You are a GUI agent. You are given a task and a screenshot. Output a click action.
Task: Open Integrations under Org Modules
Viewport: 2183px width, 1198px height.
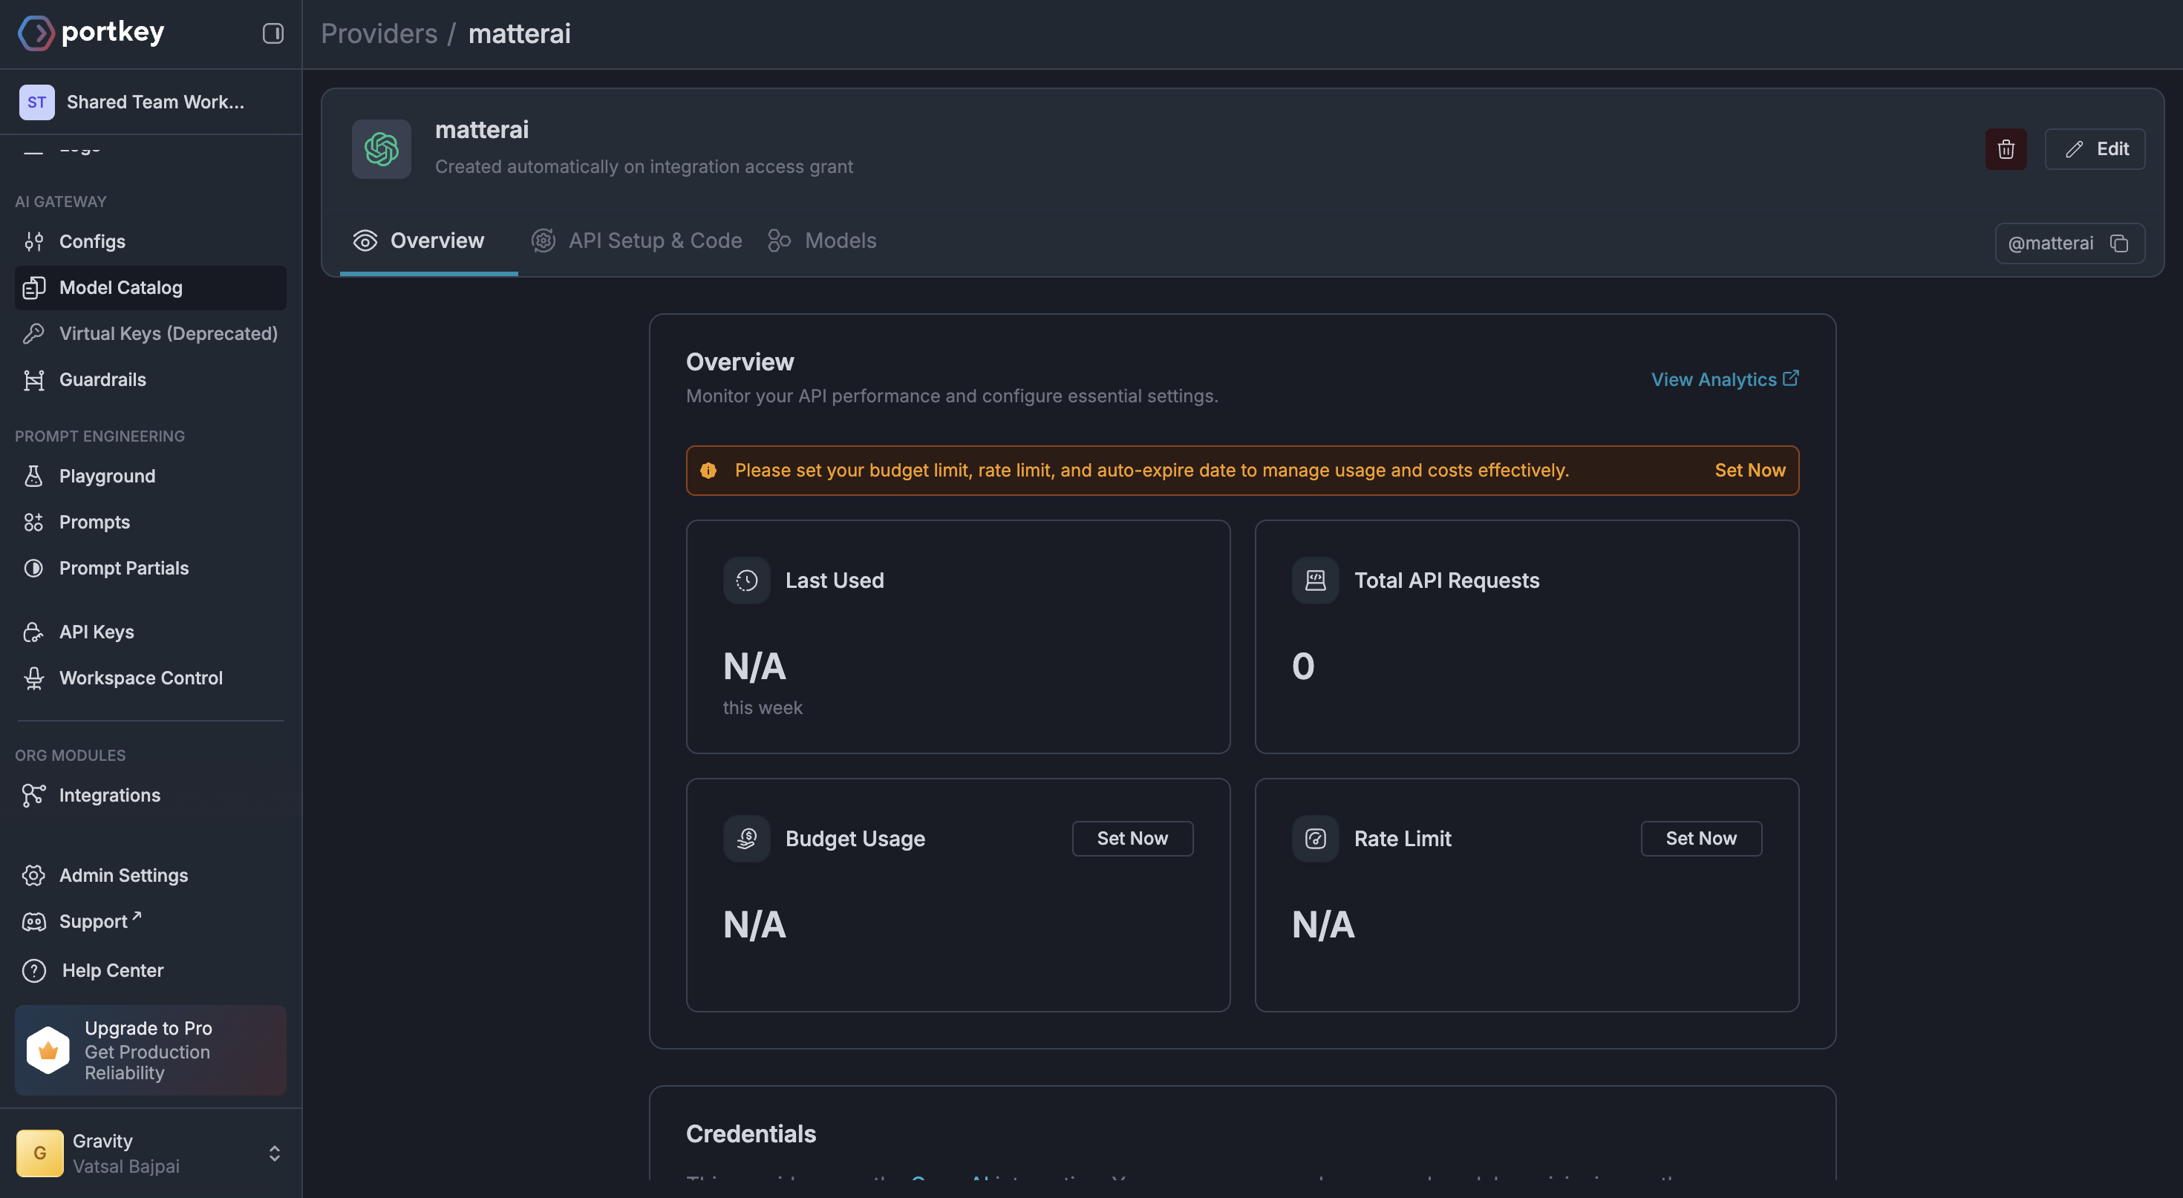[109, 795]
